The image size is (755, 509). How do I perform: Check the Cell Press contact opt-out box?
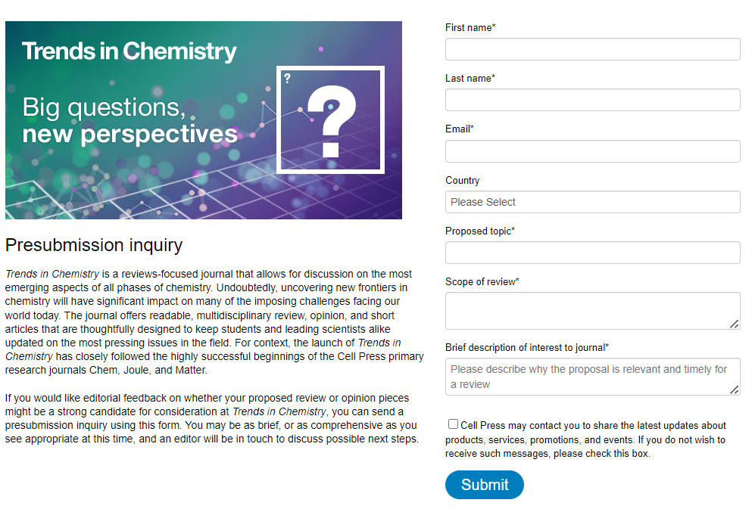pos(453,424)
